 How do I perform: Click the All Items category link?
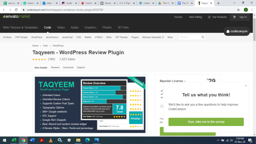pos(7,37)
